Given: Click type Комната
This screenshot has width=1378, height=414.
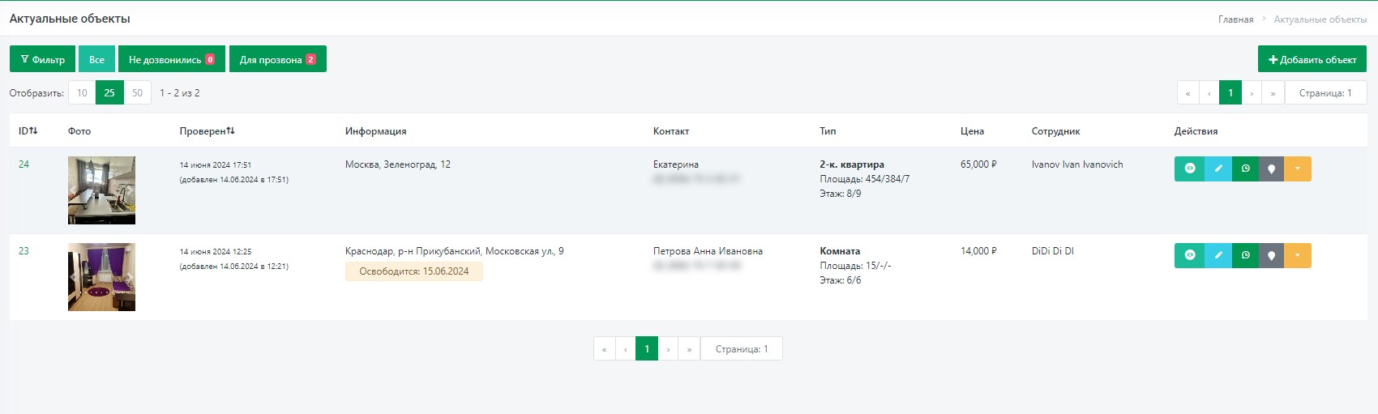Looking at the screenshot, I should point(840,250).
